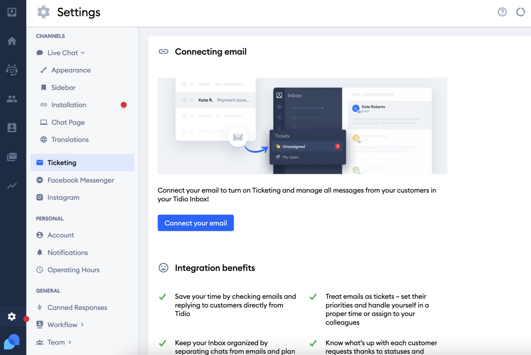Viewport: 531px width, 355px height.
Task: Click the settings gear in the dark sidebar
Action: (12, 317)
